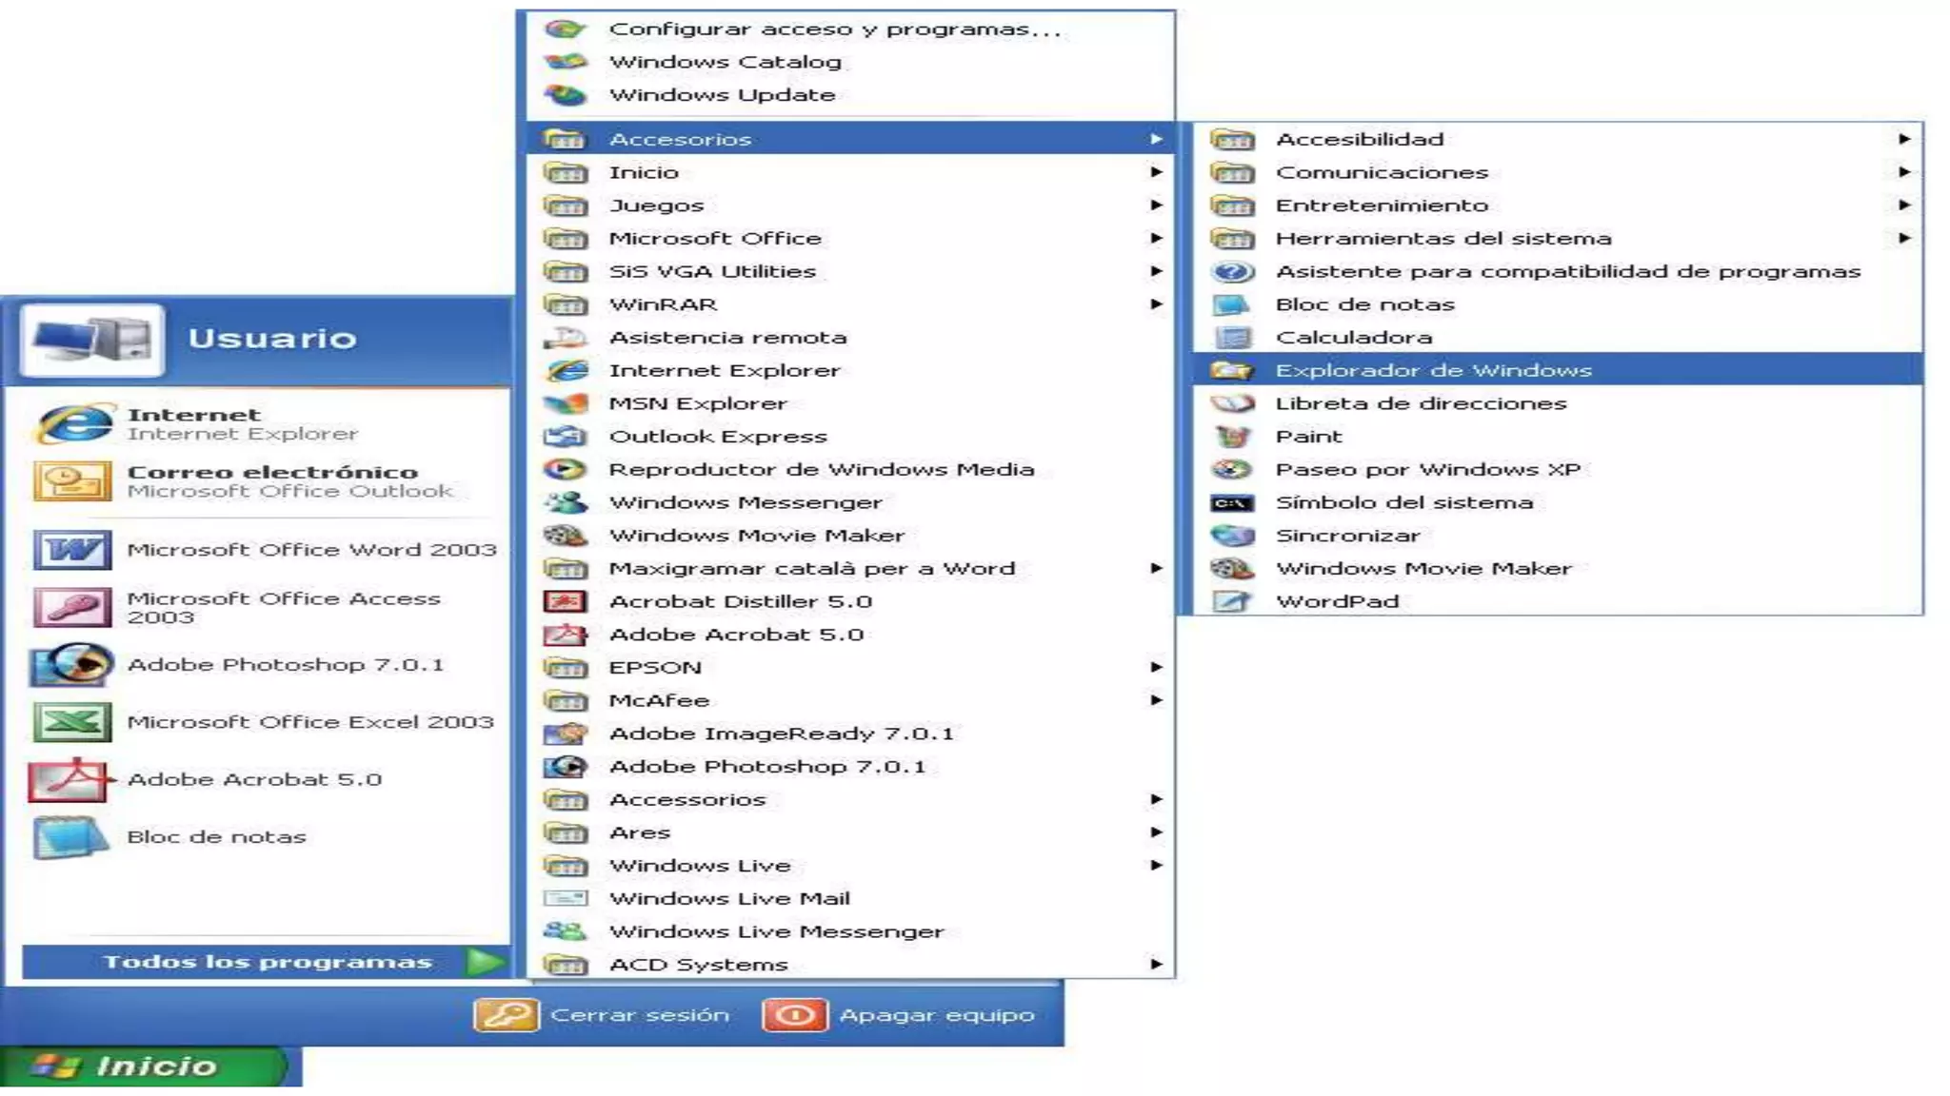The width and height of the screenshot is (1950, 1096).
Task: Select WordPad from the Accesorios menu
Action: (x=1337, y=601)
